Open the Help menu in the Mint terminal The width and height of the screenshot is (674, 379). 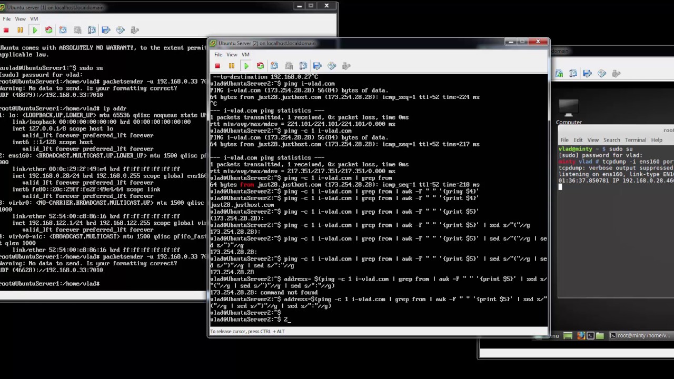click(x=657, y=140)
